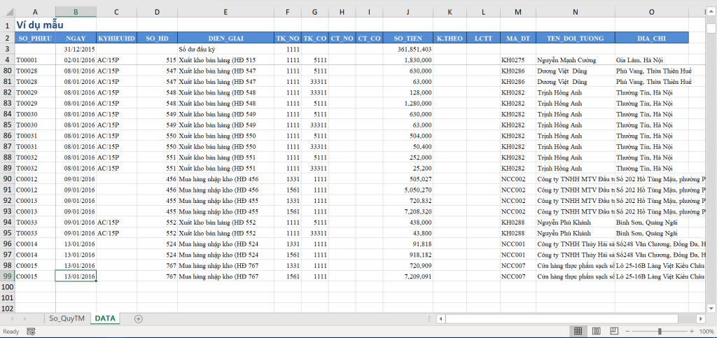Click the 'Số dư đầu kỳ' cell
This screenshot has height=338, width=717.
coord(226,49)
